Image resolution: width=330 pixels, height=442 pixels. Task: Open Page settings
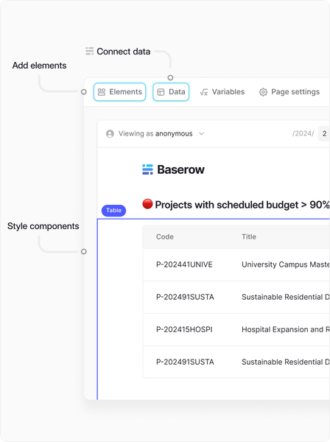pos(289,92)
